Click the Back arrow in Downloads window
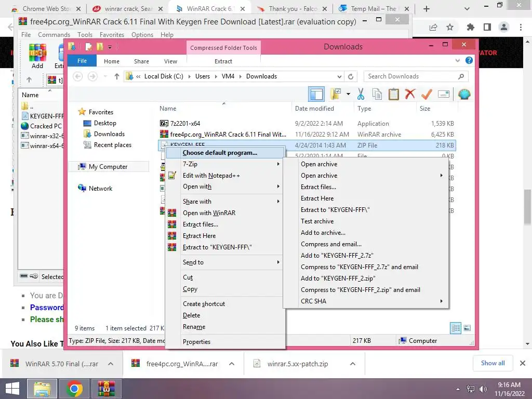Image resolution: width=532 pixels, height=399 pixels. point(78,76)
